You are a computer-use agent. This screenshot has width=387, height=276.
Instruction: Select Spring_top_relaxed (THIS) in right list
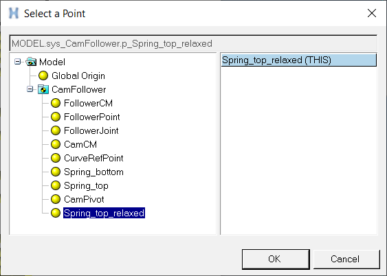298,60
